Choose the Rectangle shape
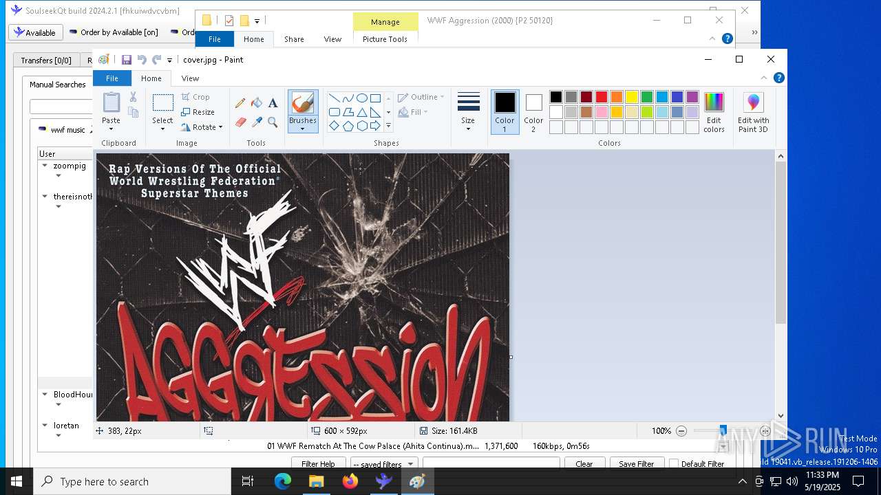 [375, 98]
